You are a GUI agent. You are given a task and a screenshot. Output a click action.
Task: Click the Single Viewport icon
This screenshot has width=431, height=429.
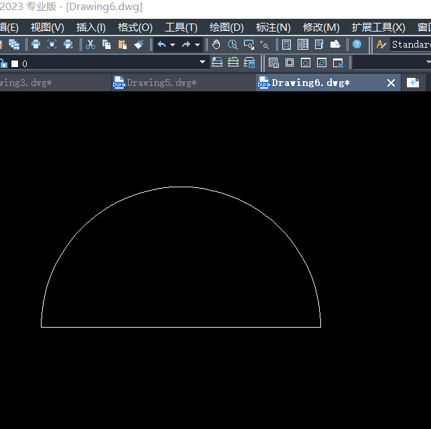290,63
